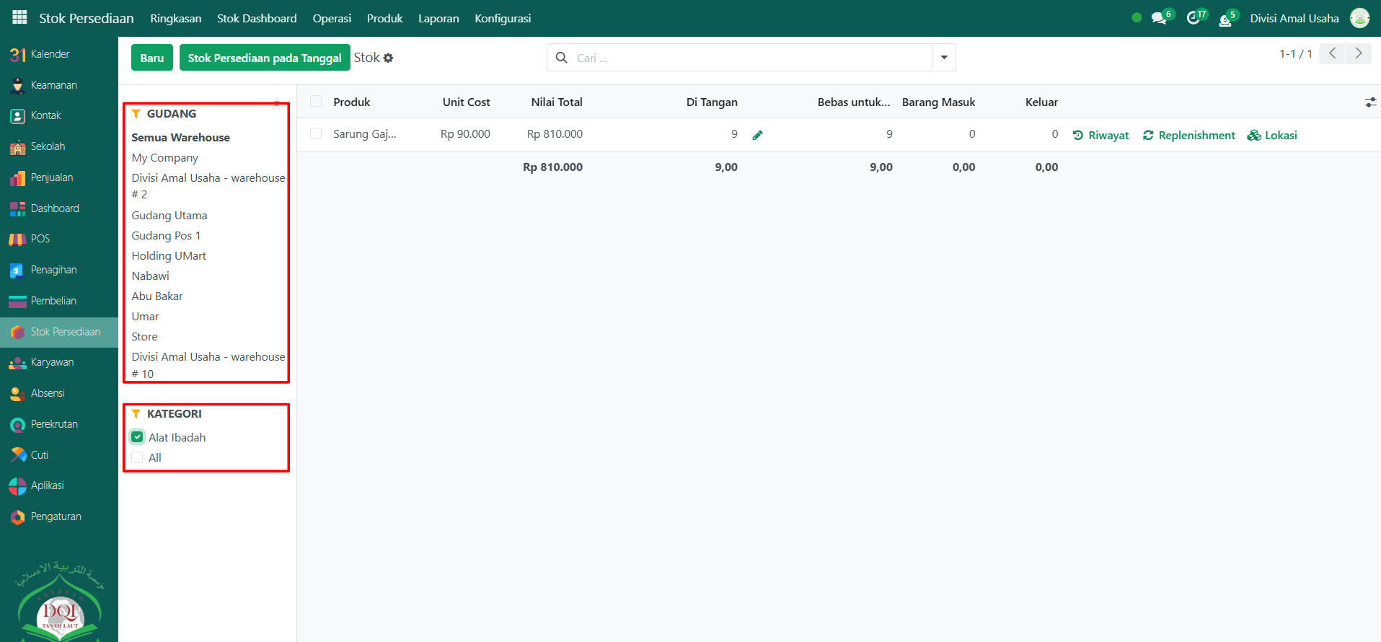The width and height of the screenshot is (1381, 642).
Task: Check the All category checkbox
Action: (x=137, y=457)
